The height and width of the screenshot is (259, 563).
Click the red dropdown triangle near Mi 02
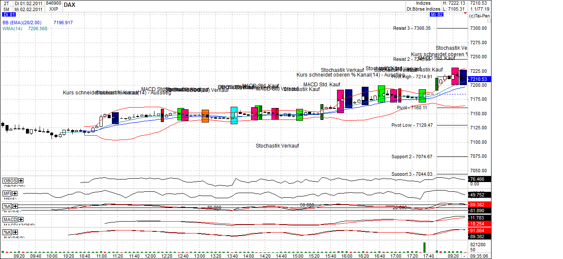point(465,13)
